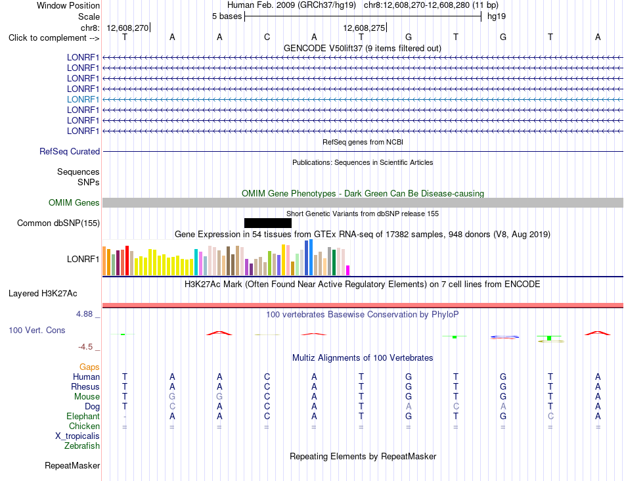The image size is (624, 481).
Task: Click the Layered H3K27Ac track label
Action: [43, 294]
